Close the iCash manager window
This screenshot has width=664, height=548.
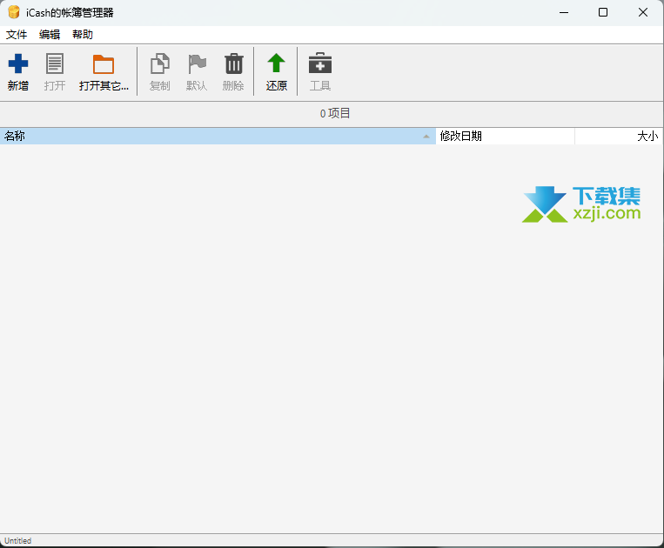643,12
